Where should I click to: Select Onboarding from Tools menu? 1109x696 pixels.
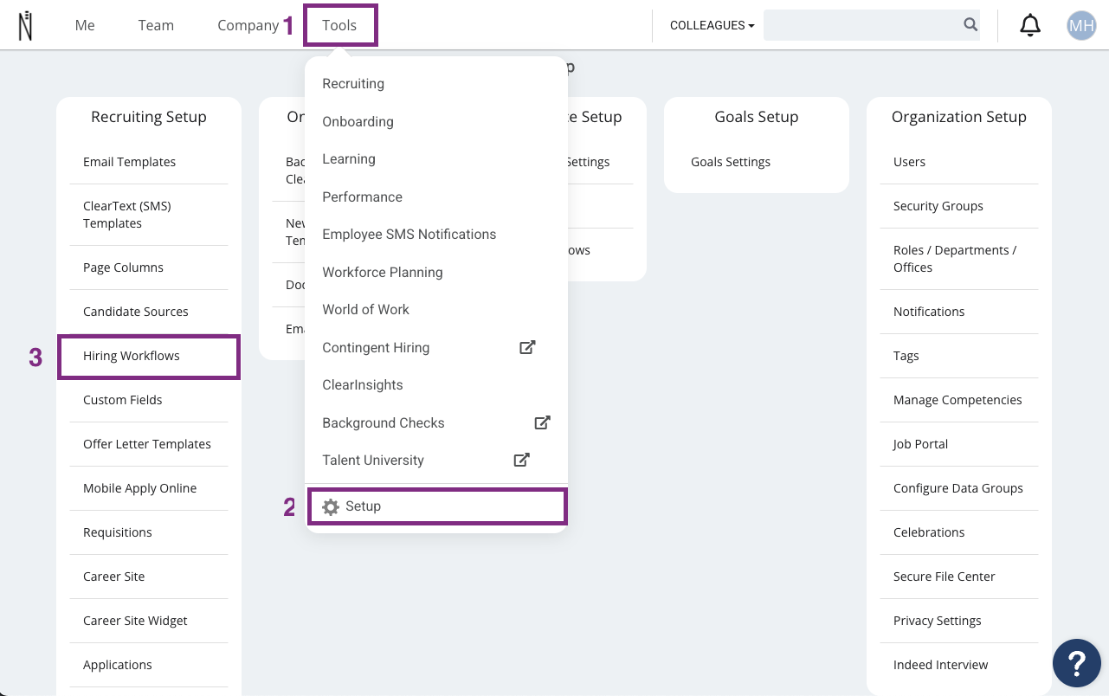click(358, 121)
